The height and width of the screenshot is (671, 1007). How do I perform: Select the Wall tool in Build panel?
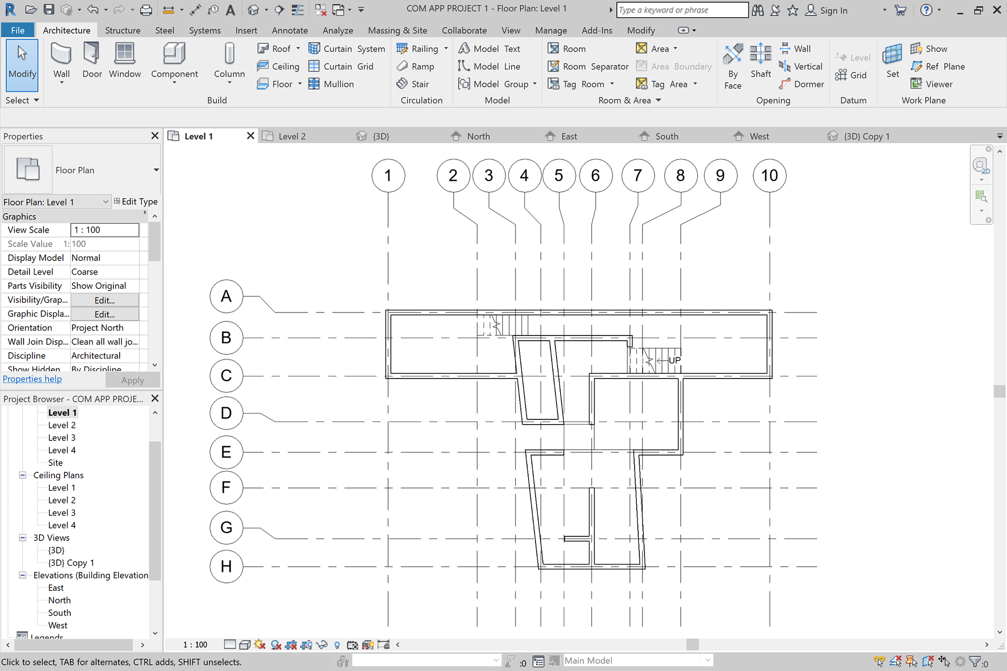[x=61, y=61]
